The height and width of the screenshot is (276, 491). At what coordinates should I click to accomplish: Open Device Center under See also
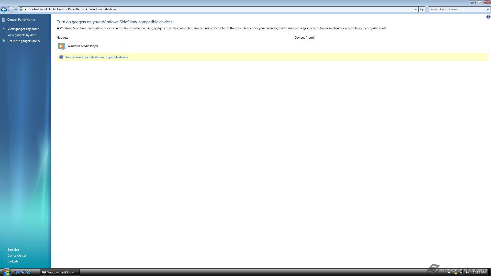(x=17, y=255)
